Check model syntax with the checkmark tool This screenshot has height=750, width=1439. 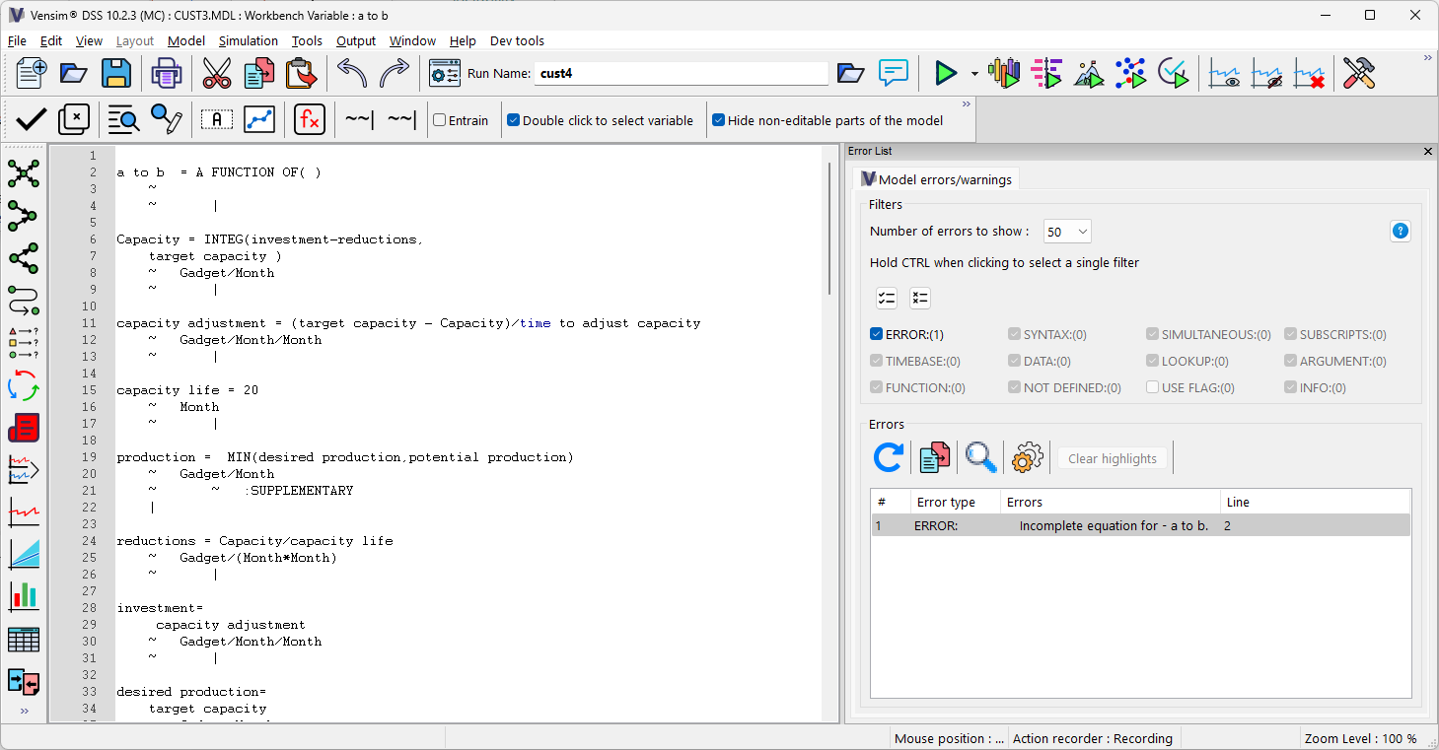tap(31, 118)
